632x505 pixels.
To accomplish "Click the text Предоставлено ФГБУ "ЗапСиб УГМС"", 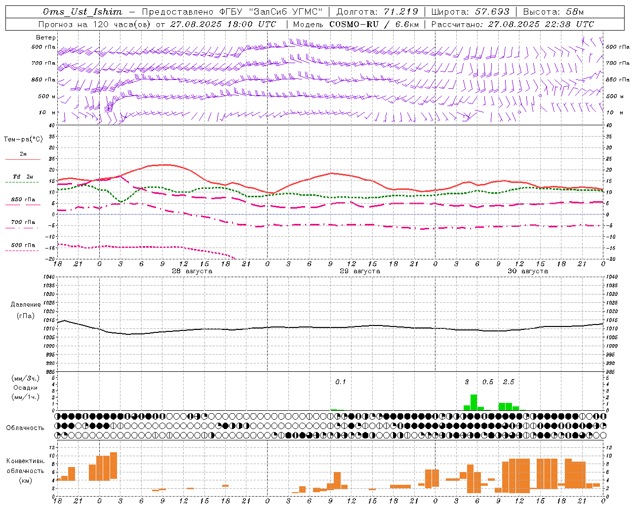I will (x=232, y=12).
